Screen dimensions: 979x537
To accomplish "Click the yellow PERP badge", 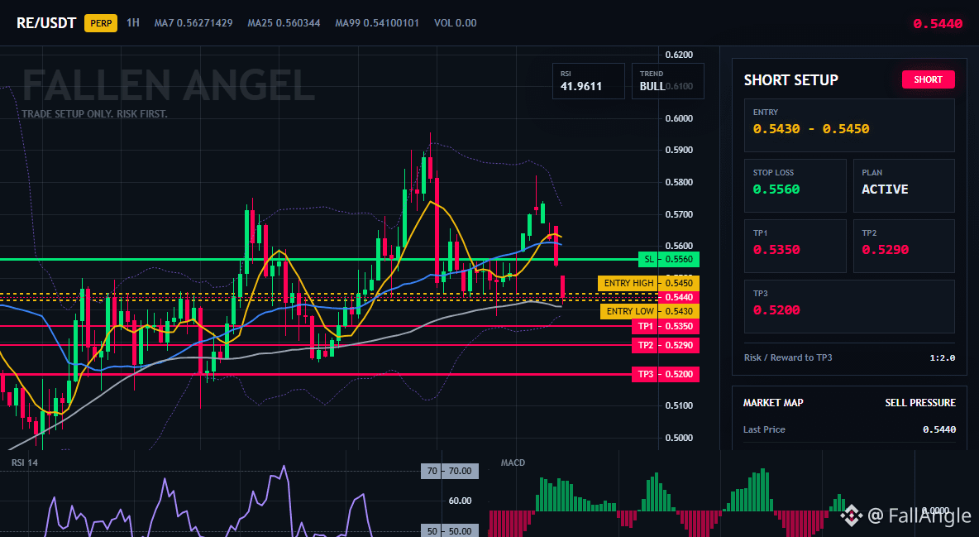I will click(101, 23).
